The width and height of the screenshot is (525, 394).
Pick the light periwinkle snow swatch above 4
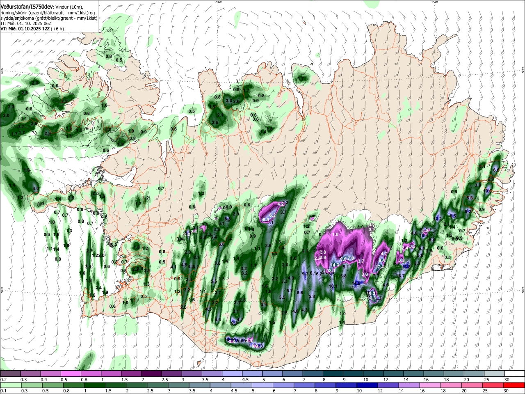(232, 374)
